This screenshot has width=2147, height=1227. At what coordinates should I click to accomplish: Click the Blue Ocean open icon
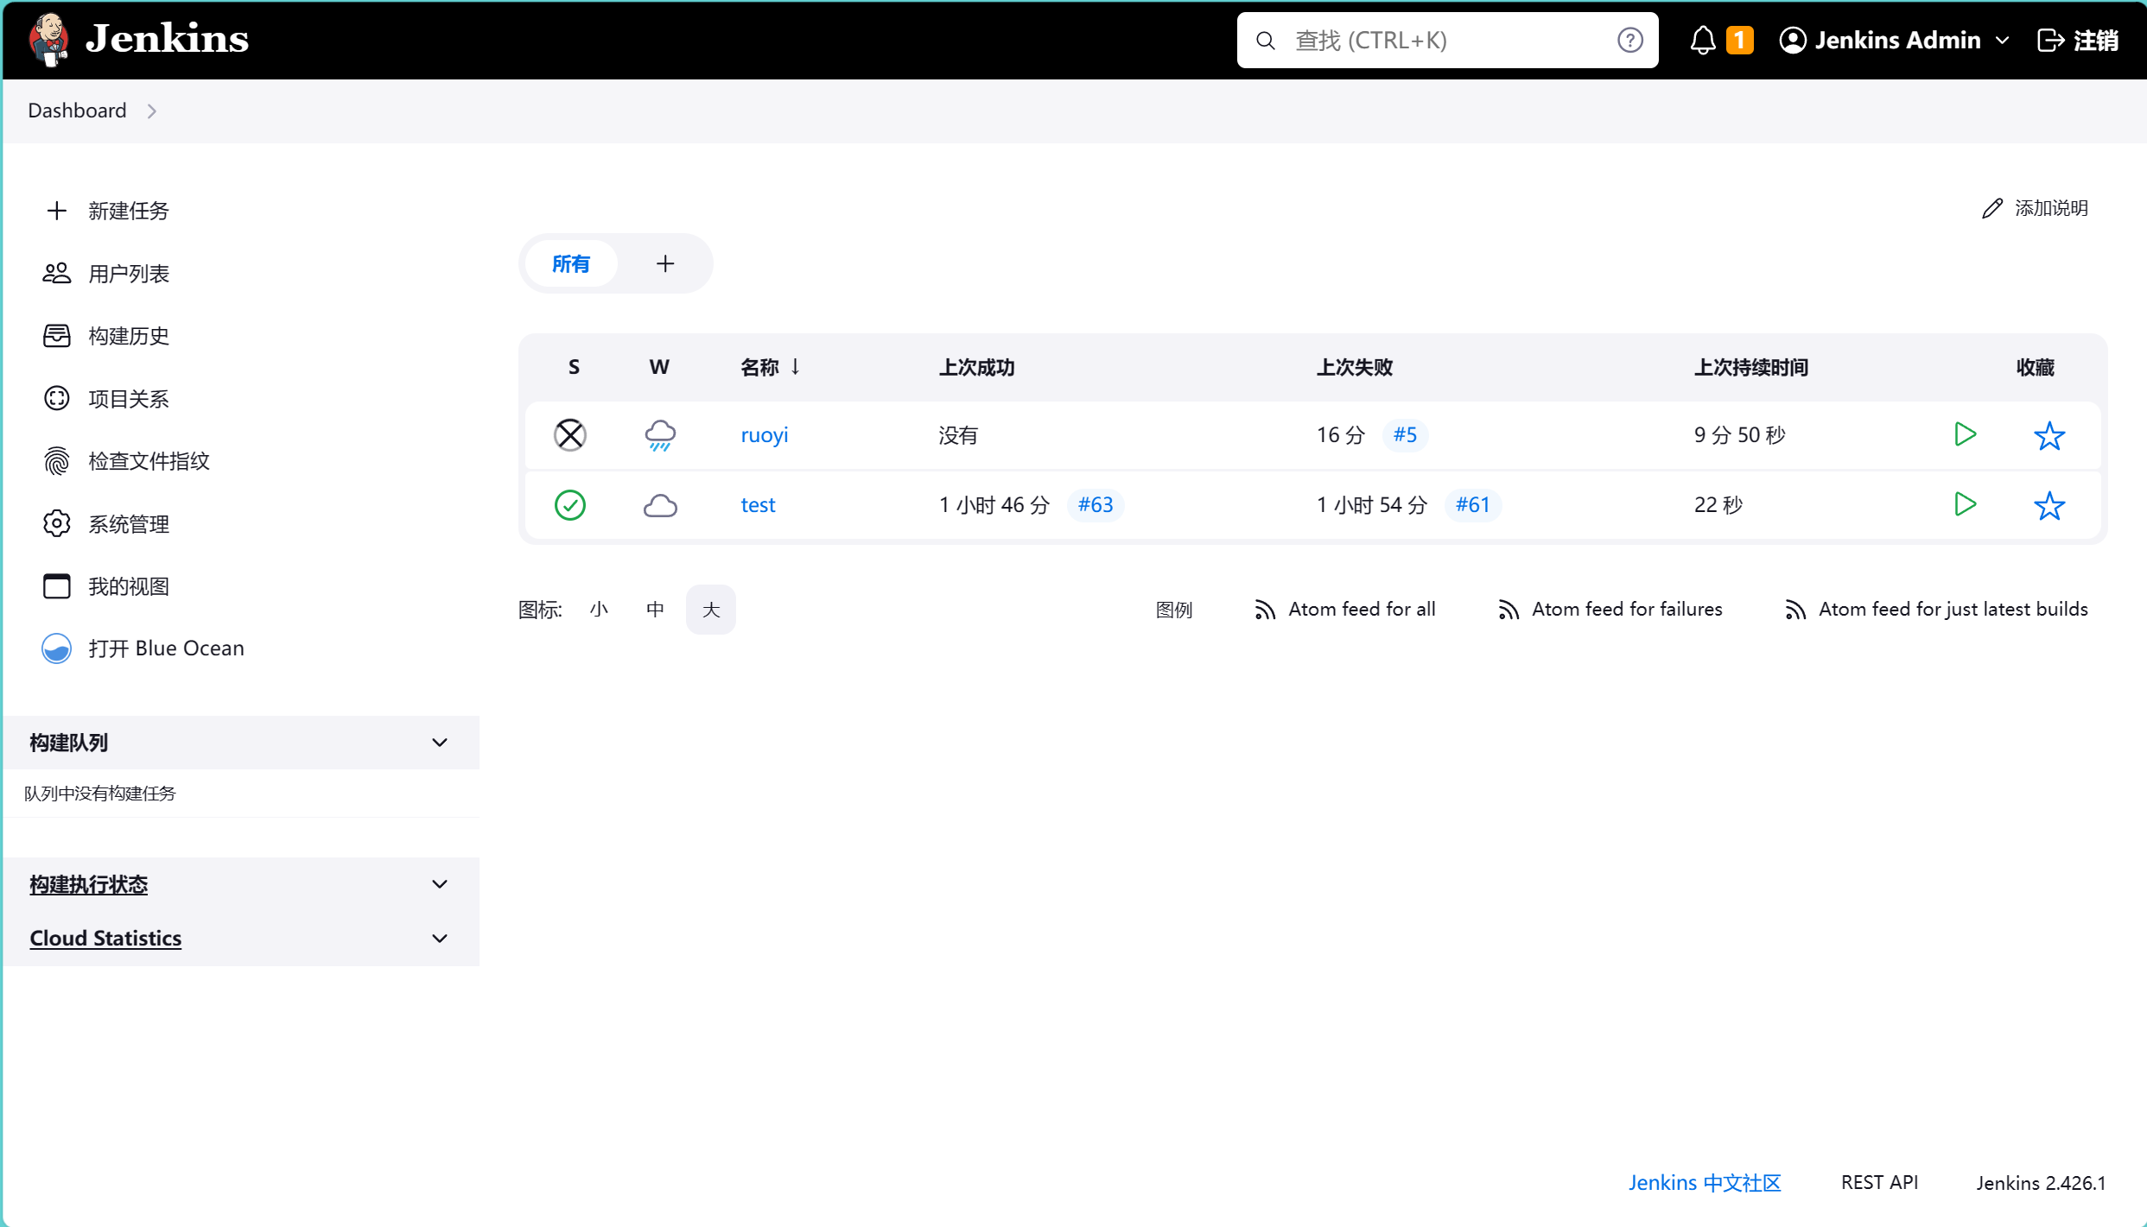coord(58,648)
